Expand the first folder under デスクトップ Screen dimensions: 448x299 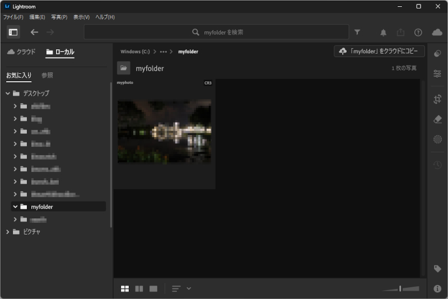click(x=15, y=106)
